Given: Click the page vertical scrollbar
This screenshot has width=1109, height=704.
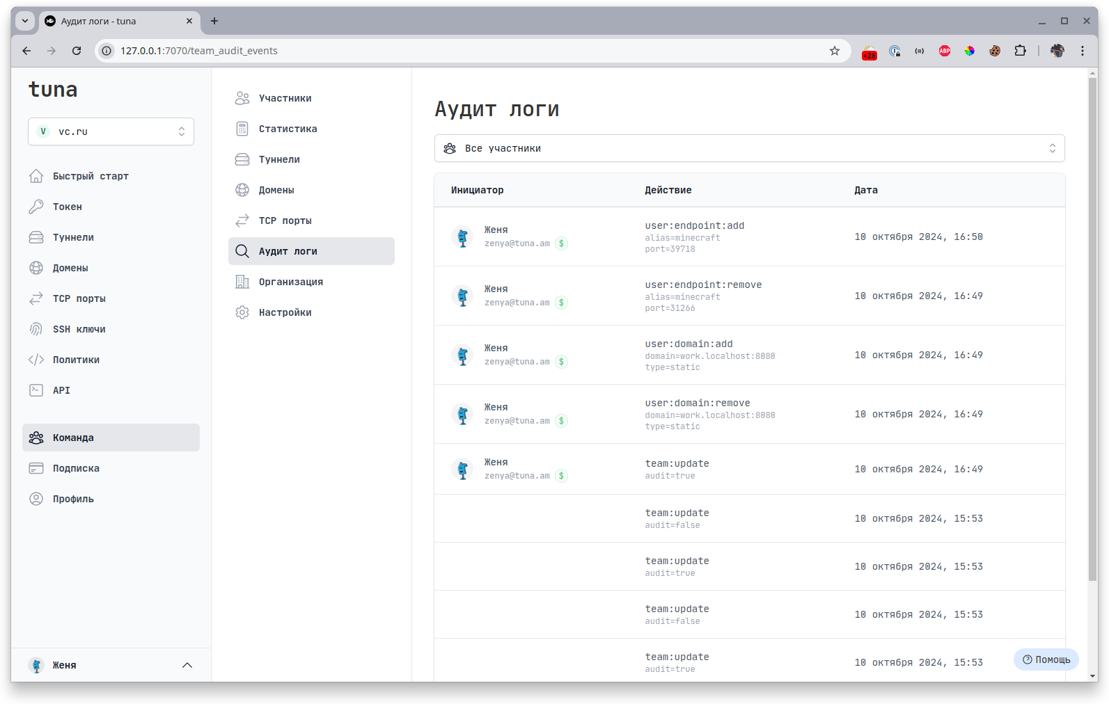Looking at the screenshot, I should [1092, 327].
